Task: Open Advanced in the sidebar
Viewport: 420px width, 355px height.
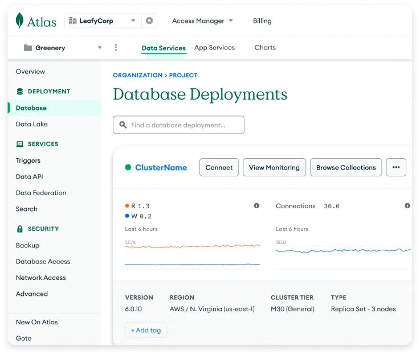Action: click(x=31, y=294)
